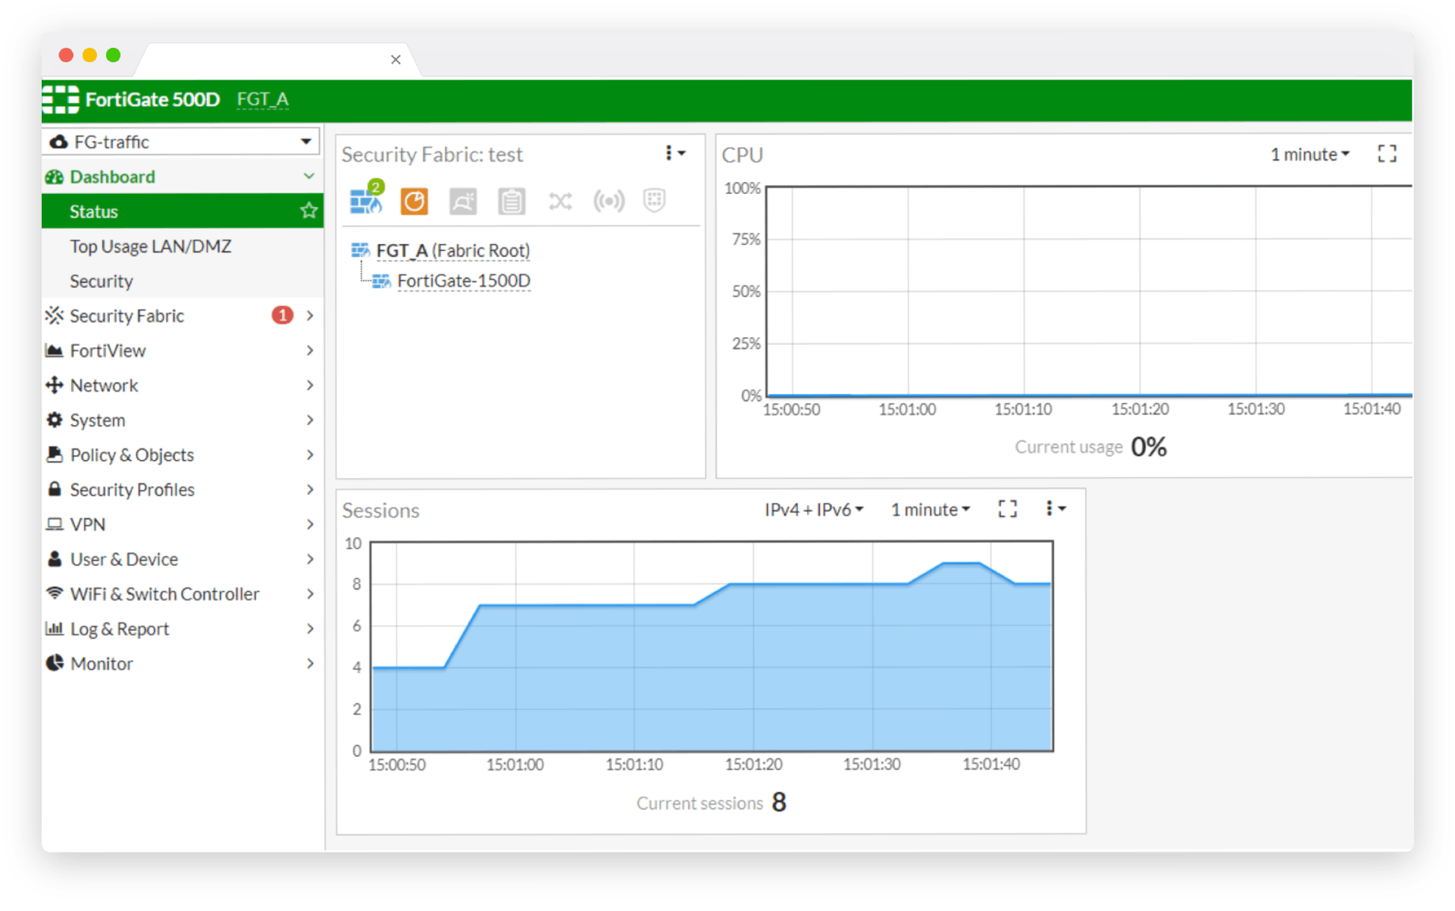Click the Network arrows icon
The image size is (1455, 911).
54,385
